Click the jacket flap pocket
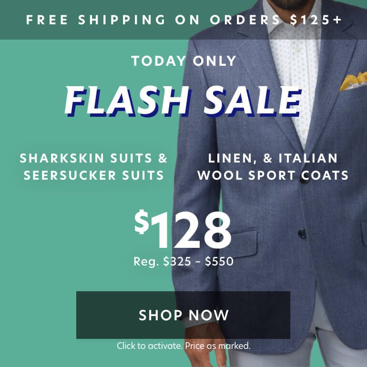 [242, 244]
